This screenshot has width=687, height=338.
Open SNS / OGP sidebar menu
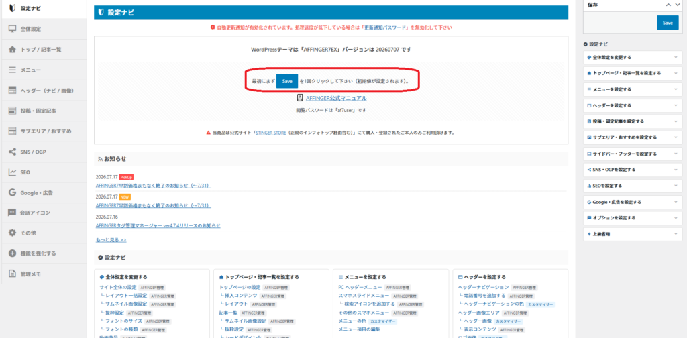coord(44,152)
